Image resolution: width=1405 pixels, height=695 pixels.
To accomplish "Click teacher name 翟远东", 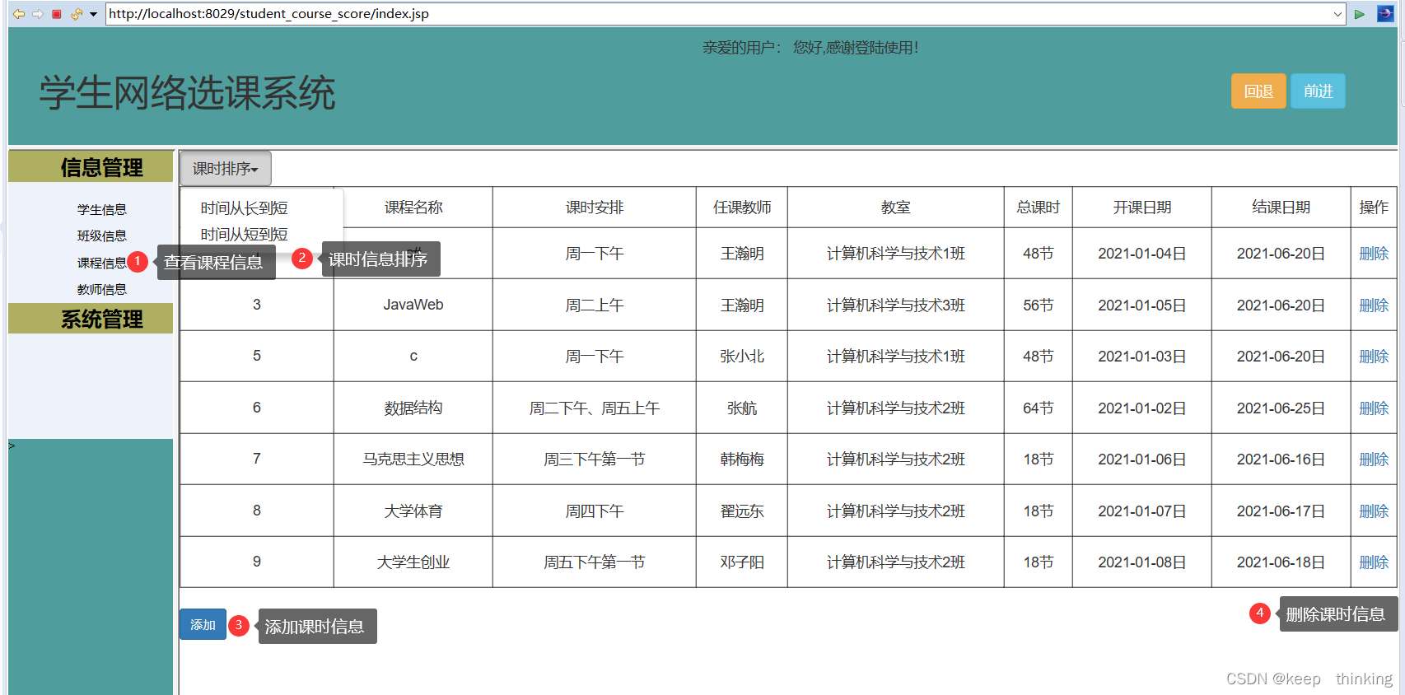I will (742, 511).
